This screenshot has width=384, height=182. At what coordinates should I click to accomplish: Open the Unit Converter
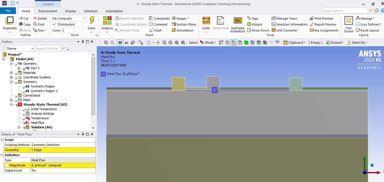click(x=284, y=30)
